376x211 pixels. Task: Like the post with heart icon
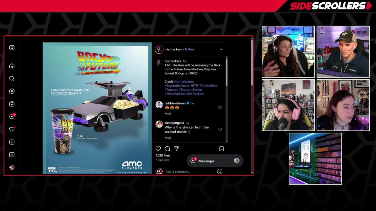(158, 149)
